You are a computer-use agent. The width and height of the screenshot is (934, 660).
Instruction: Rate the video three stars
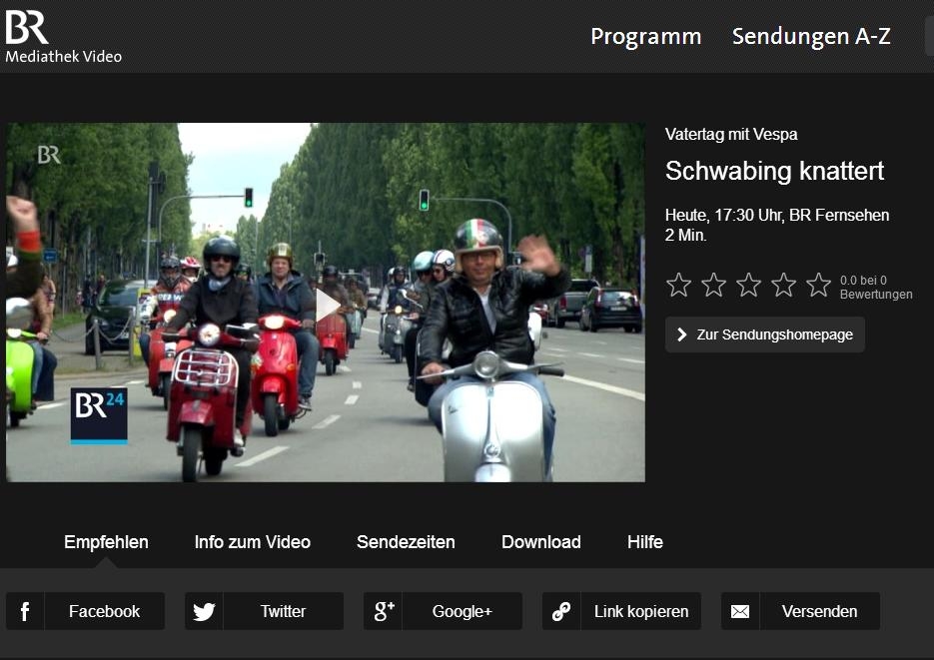coord(749,286)
